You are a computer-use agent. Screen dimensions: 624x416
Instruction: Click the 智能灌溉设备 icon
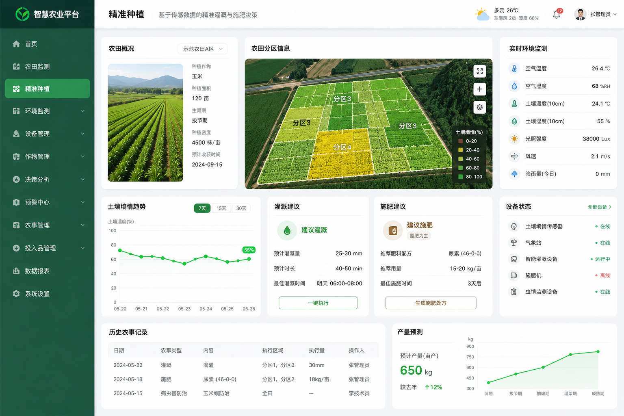click(x=514, y=259)
